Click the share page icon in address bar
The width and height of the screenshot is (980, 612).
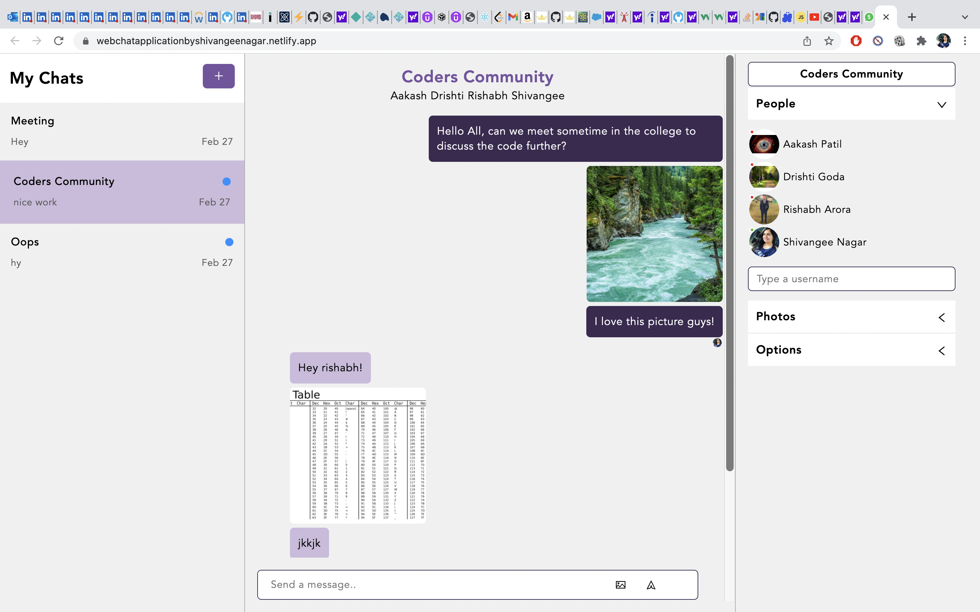(x=807, y=41)
